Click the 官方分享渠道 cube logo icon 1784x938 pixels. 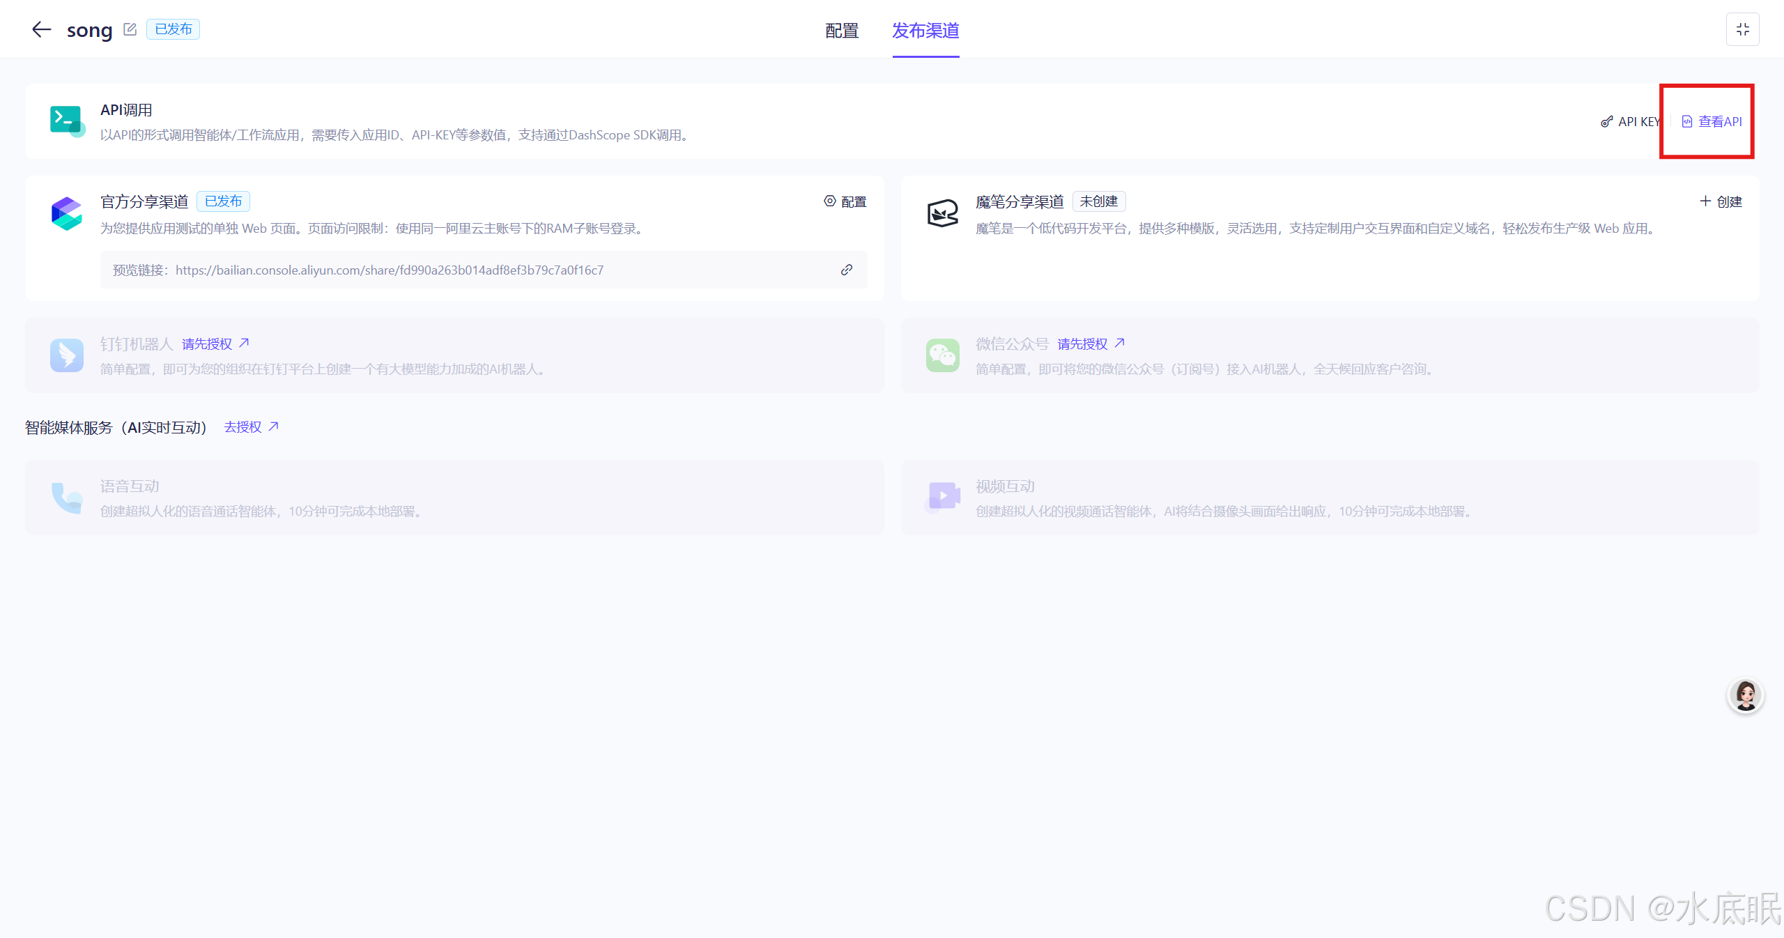coord(67,213)
